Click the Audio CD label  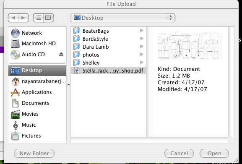pos(33,54)
